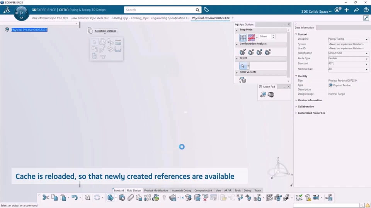This screenshot has height=208, width=371.
Task: Toggle the red crossed snap mode icon
Action: (x=251, y=37)
